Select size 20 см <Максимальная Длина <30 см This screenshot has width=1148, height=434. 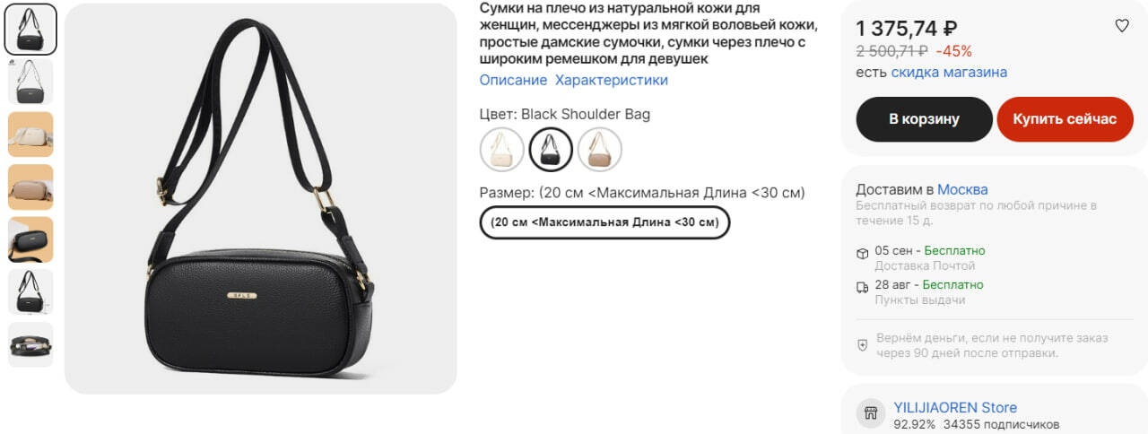coord(605,222)
